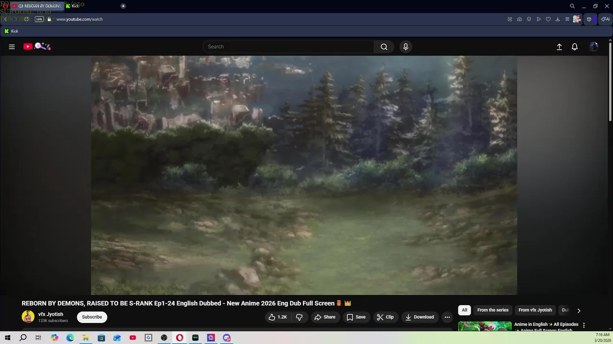Viewport: 613px width, 344px height.
Task: Open the Opera profile picture icon
Action: (577, 19)
